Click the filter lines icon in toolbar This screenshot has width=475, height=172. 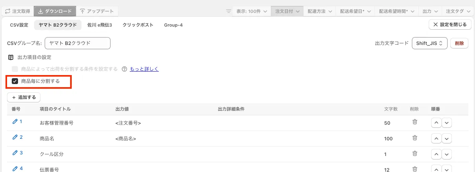click(x=228, y=11)
